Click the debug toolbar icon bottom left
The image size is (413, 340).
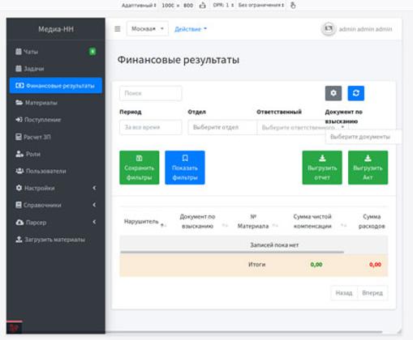tap(14, 328)
